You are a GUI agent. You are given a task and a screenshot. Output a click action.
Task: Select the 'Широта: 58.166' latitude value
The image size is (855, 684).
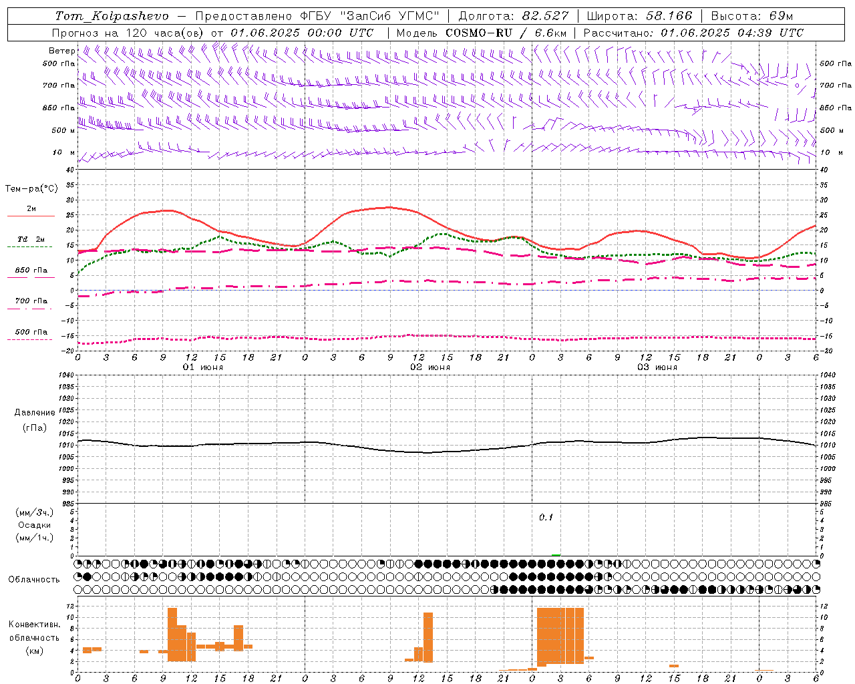pyautogui.click(x=639, y=16)
